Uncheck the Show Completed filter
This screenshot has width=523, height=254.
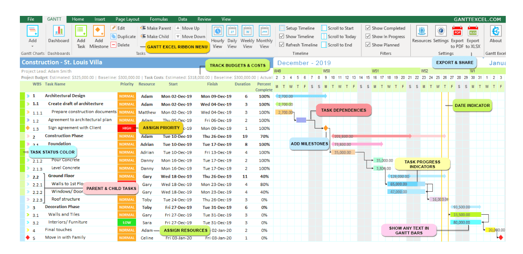point(368,28)
